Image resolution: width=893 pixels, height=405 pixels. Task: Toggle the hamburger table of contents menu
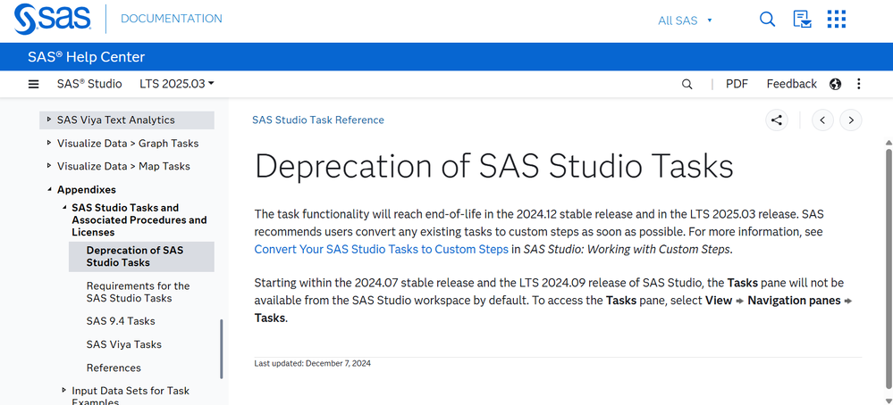point(34,84)
